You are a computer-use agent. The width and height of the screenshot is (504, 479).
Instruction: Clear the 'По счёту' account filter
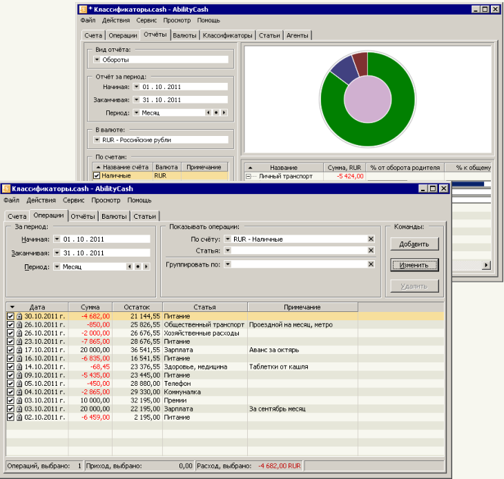click(x=371, y=239)
